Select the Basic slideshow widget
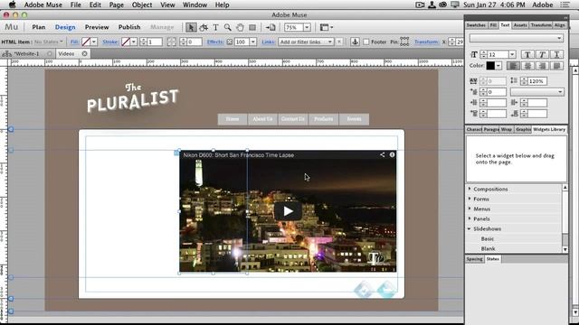 pyautogui.click(x=488, y=238)
